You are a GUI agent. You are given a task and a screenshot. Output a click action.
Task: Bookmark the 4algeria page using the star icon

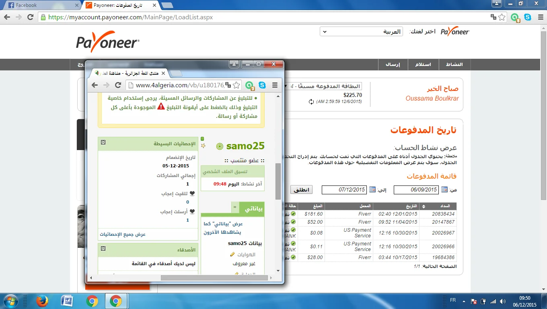coord(236,85)
